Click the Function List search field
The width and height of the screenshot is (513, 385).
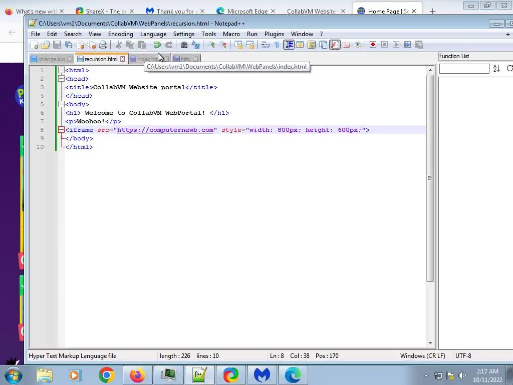click(464, 69)
